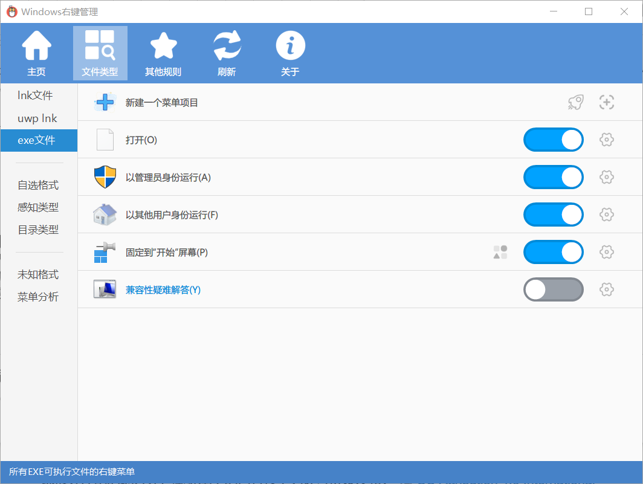Select lnk文件 in the sidebar

pos(35,95)
